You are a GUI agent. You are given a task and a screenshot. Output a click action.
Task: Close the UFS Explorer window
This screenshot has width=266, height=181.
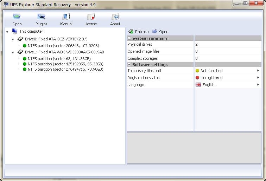(x=256, y=3)
